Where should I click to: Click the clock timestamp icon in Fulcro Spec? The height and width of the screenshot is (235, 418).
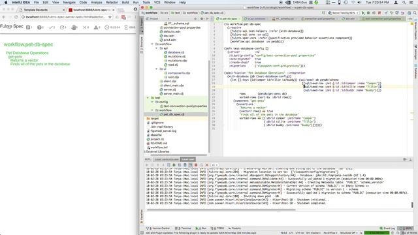click(106, 27)
